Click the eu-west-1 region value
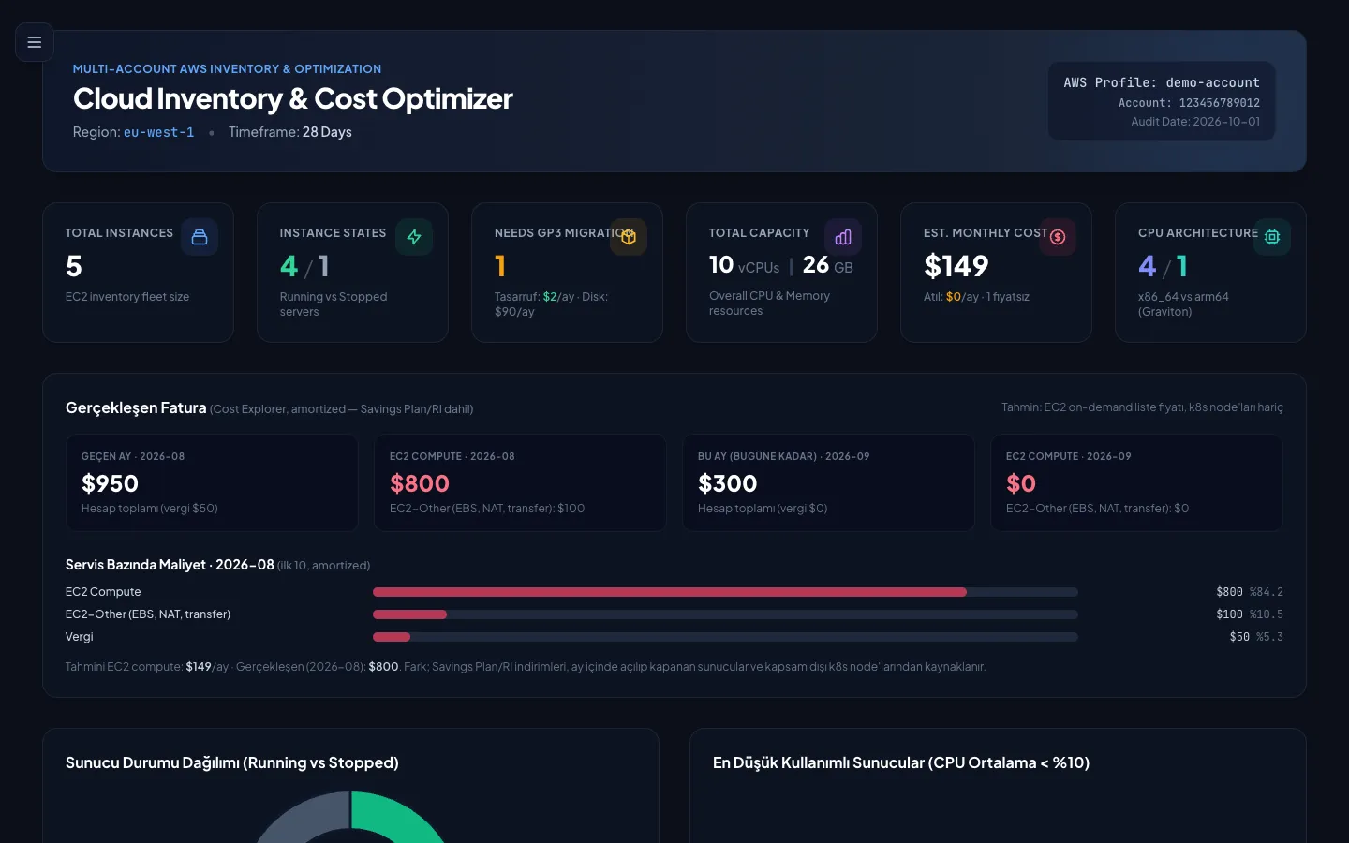Viewport: 1349px width, 843px height. [159, 132]
